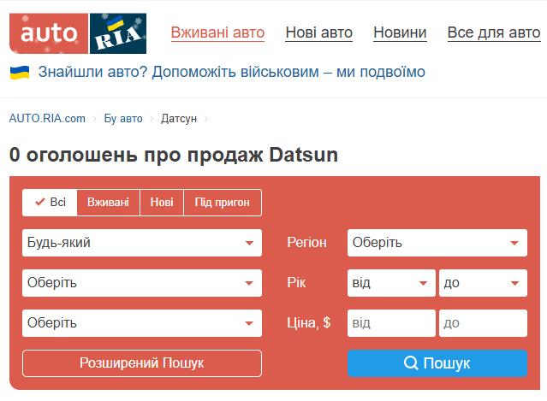This screenshot has width=547, height=401.
Task: Click the Розширений Пошук button
Action: (x=141, y=363)
